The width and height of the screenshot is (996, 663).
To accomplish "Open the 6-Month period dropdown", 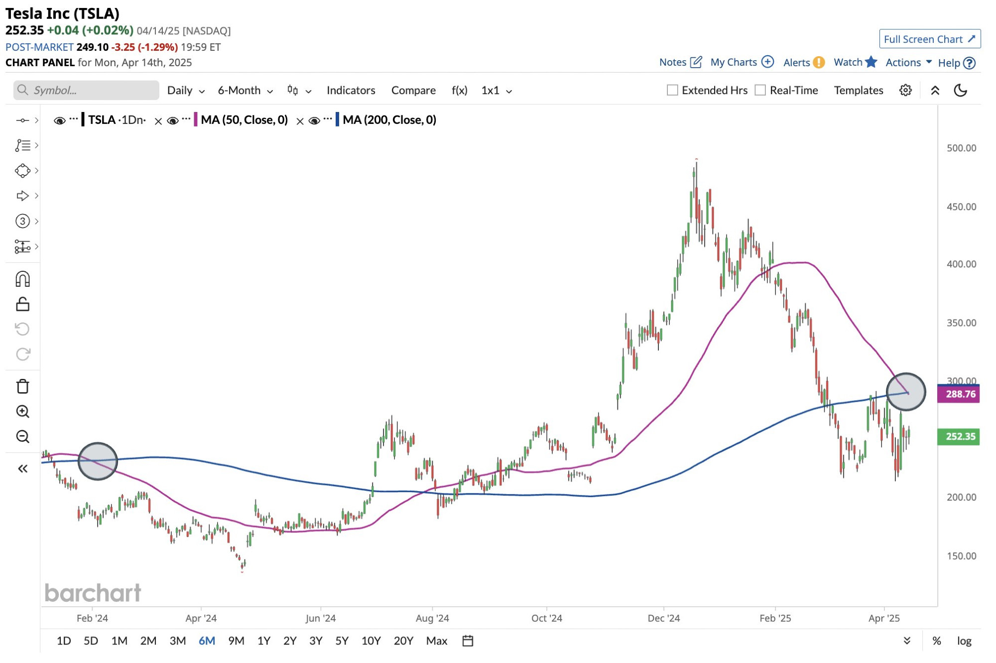I will pos(245,91).
